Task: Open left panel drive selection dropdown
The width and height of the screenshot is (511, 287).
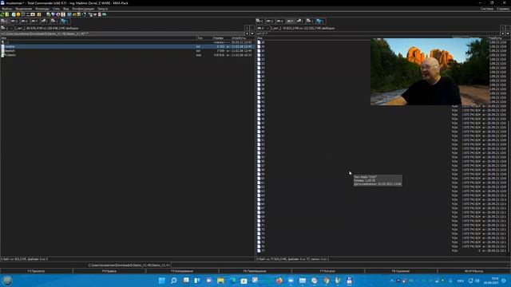Action: pos(7,29)
